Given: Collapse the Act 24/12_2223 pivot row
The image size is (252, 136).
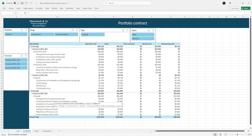Looking at the screenshot, I should coord(34,52).
